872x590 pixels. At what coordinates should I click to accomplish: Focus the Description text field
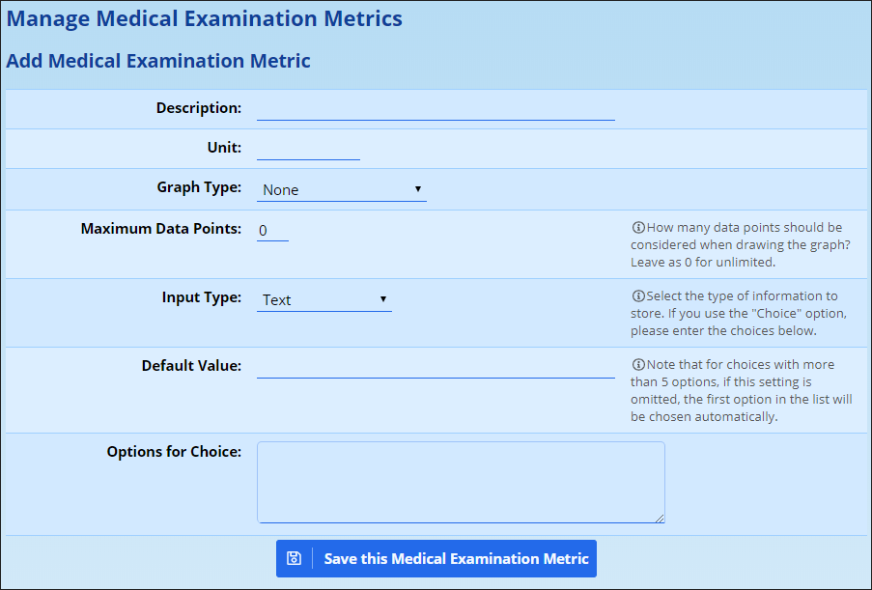coord(436,108)
